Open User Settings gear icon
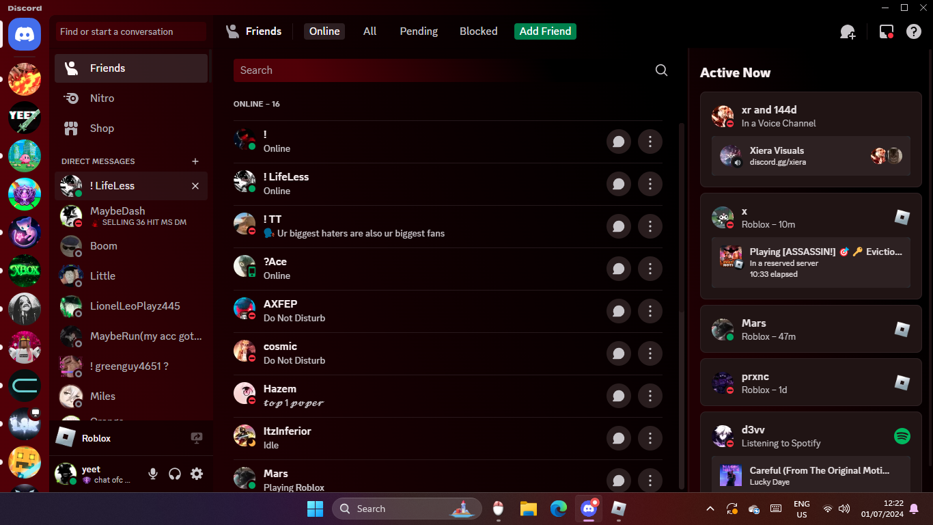The height and width of the screenshot is (525, 933). pyautogui.click(x=197, y=474)
